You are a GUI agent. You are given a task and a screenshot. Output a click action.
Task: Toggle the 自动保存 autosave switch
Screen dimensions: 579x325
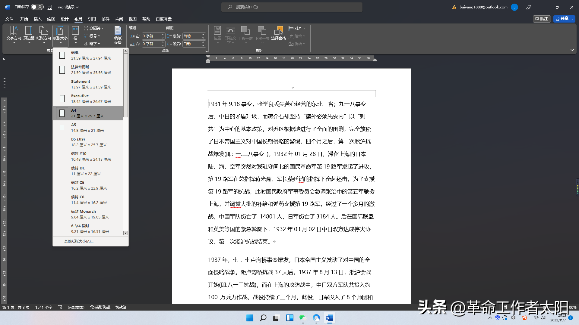click(37, 7)
